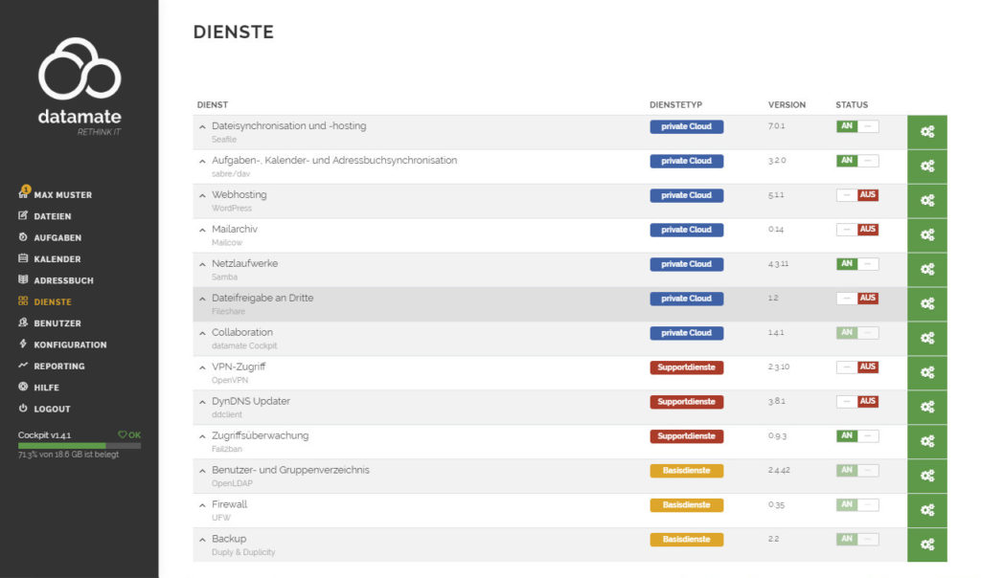981x578 pixels.
Task: Click the Logout power icon
Action: coord(23,408)
